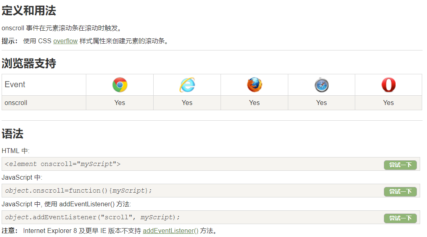
Task: Click the 定义和用法 heading
Action: click(29, 11)
